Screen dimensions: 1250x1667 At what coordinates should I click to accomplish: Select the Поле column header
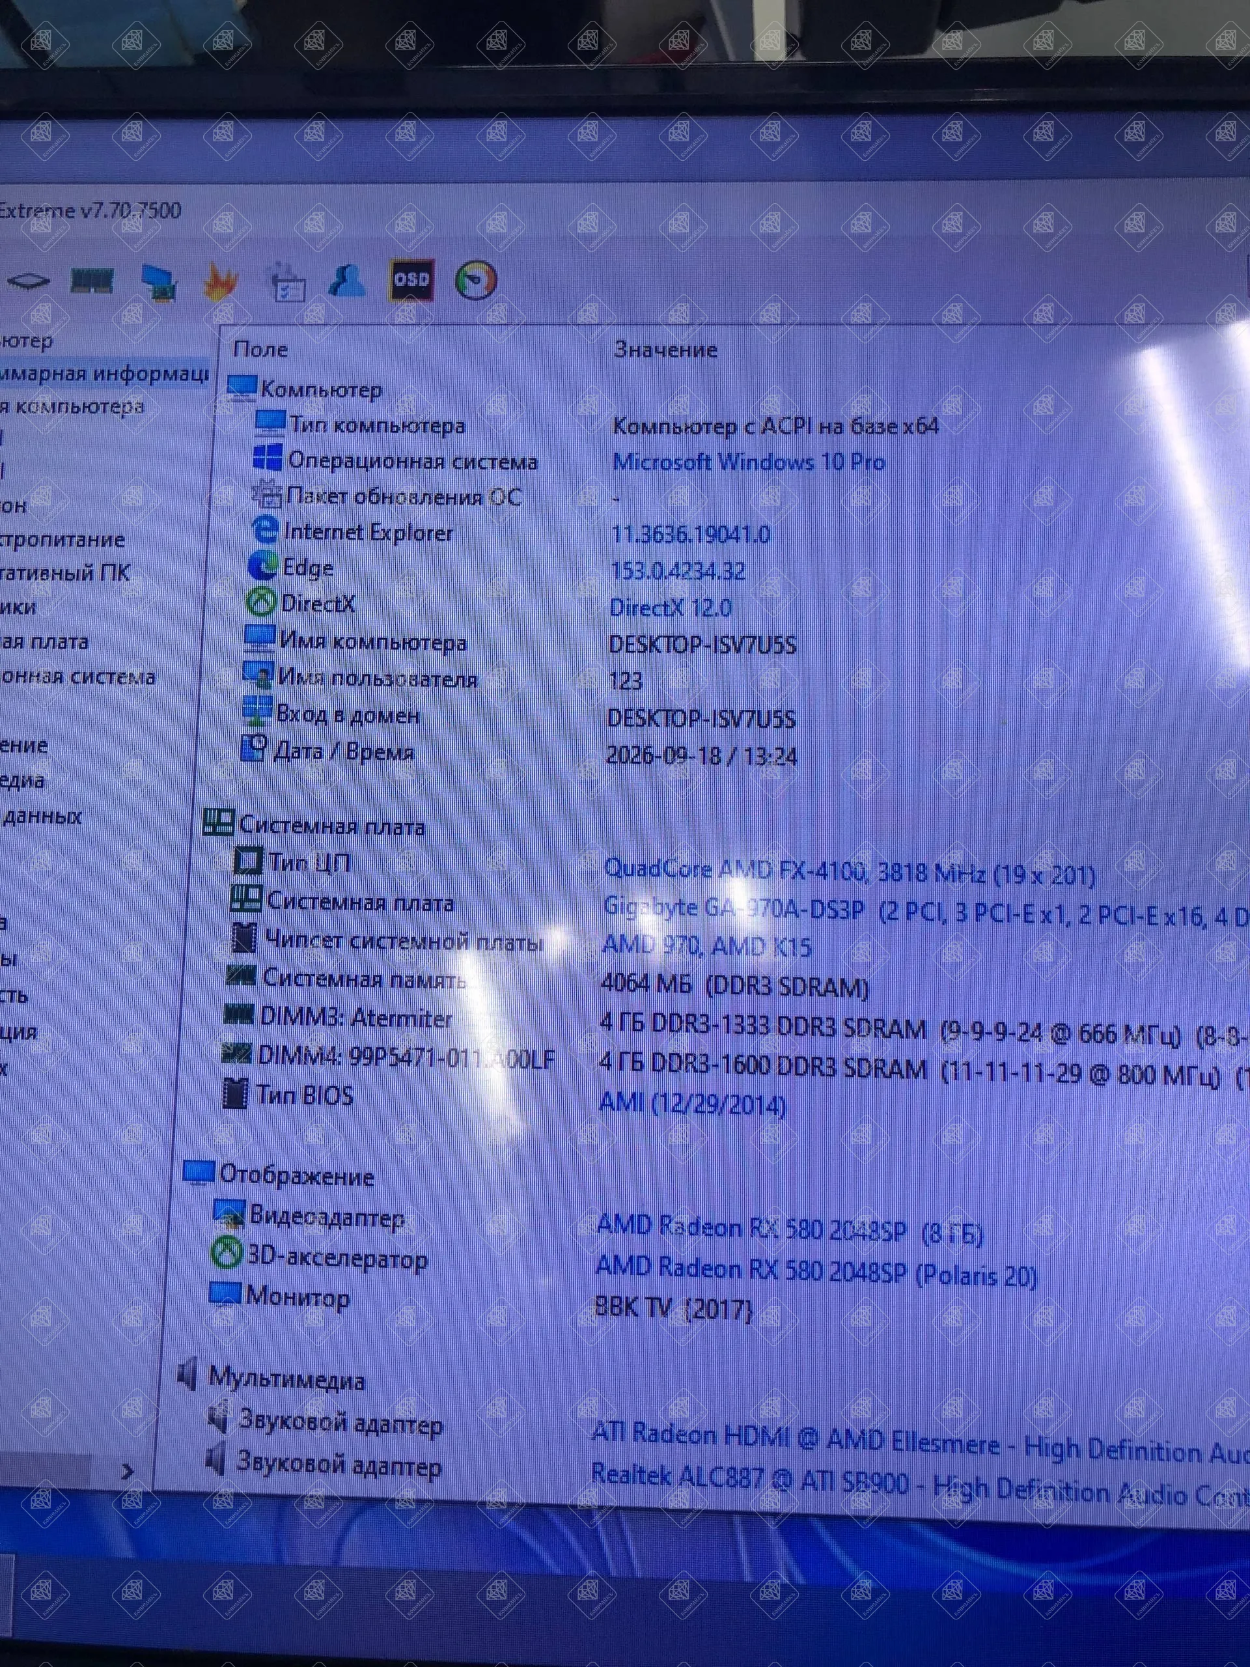tap(260, 349)
